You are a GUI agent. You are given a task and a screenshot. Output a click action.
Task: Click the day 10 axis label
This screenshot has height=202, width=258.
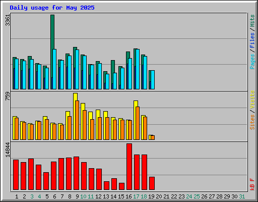pyautogui.click(x=83, y=196)
